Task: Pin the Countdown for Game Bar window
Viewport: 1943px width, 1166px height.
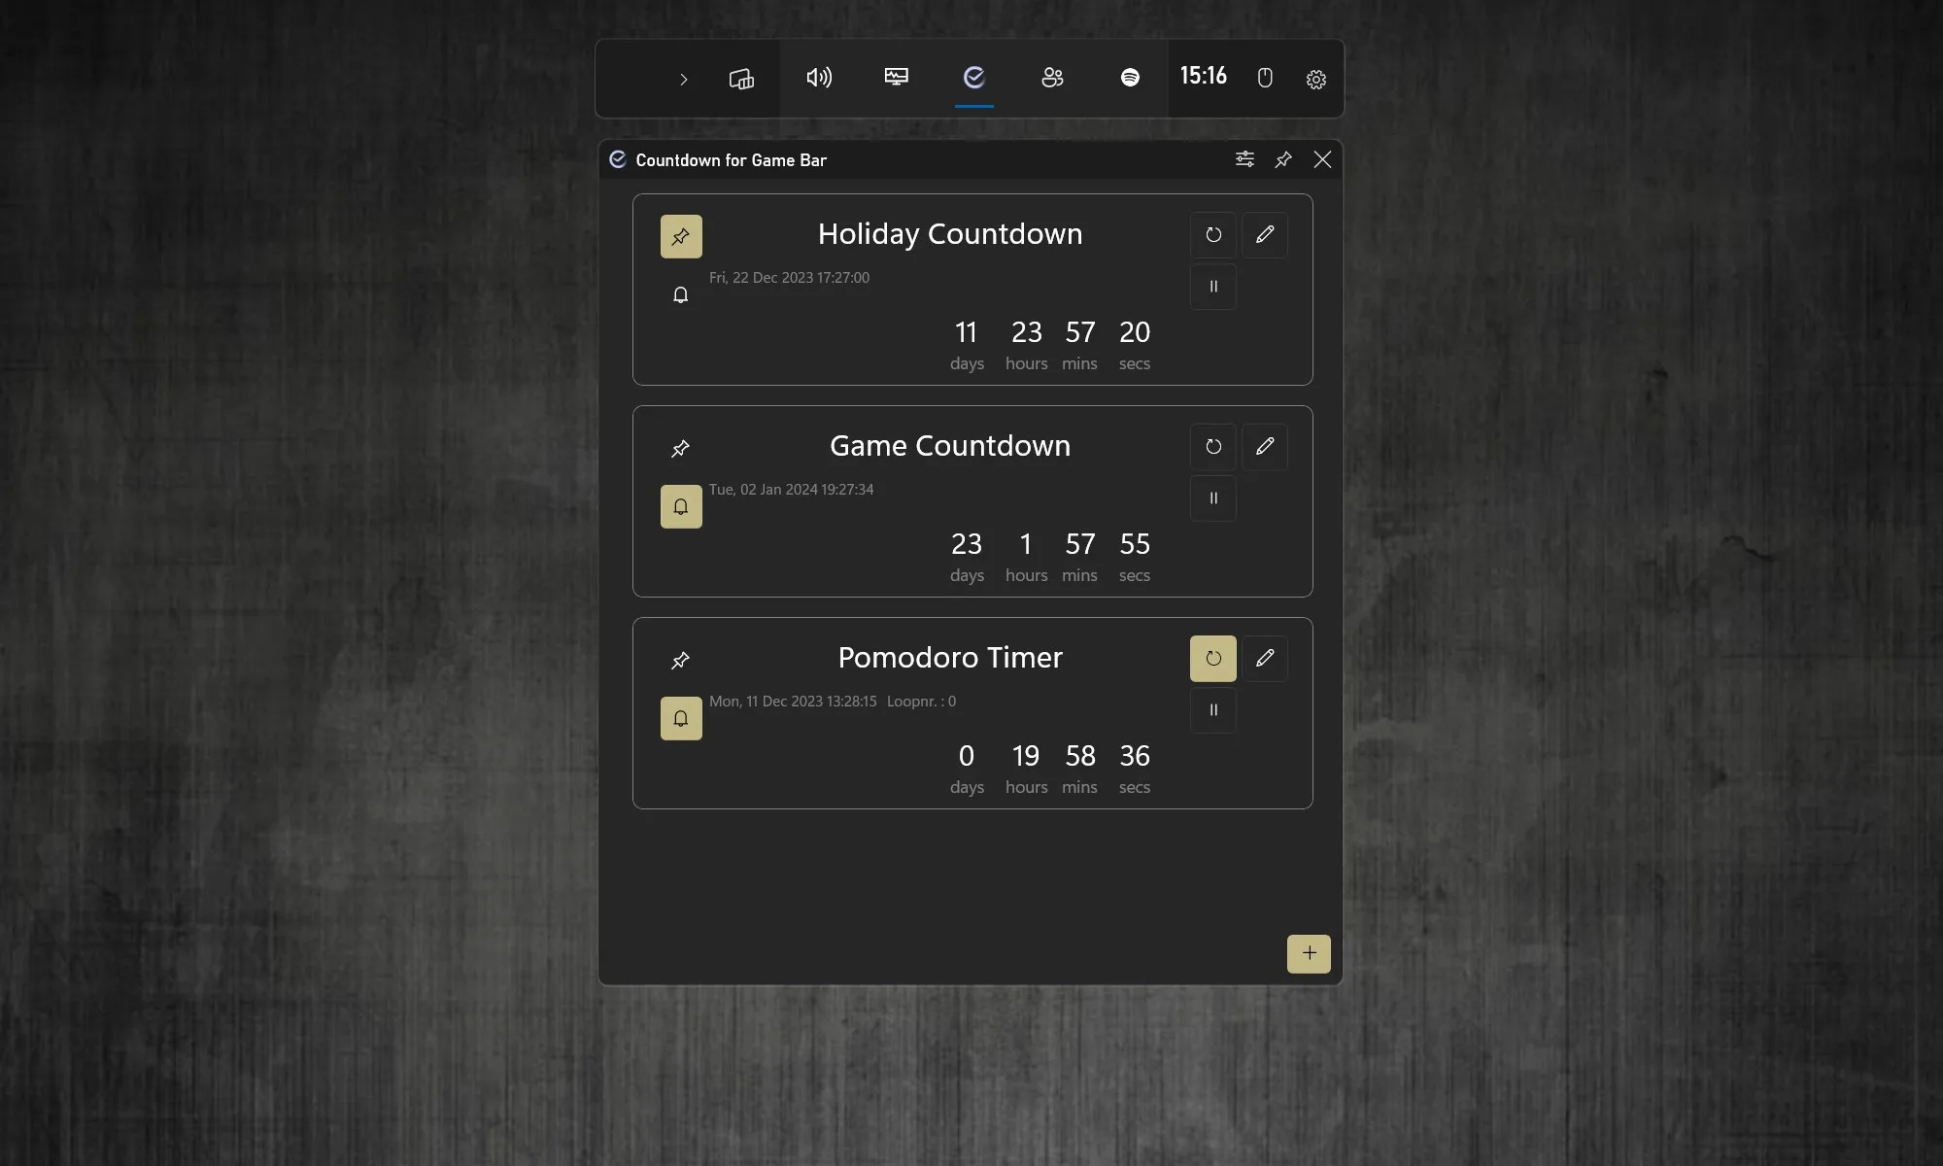Action: [1283, 159]
